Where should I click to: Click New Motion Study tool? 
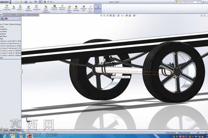coord(69,9)
